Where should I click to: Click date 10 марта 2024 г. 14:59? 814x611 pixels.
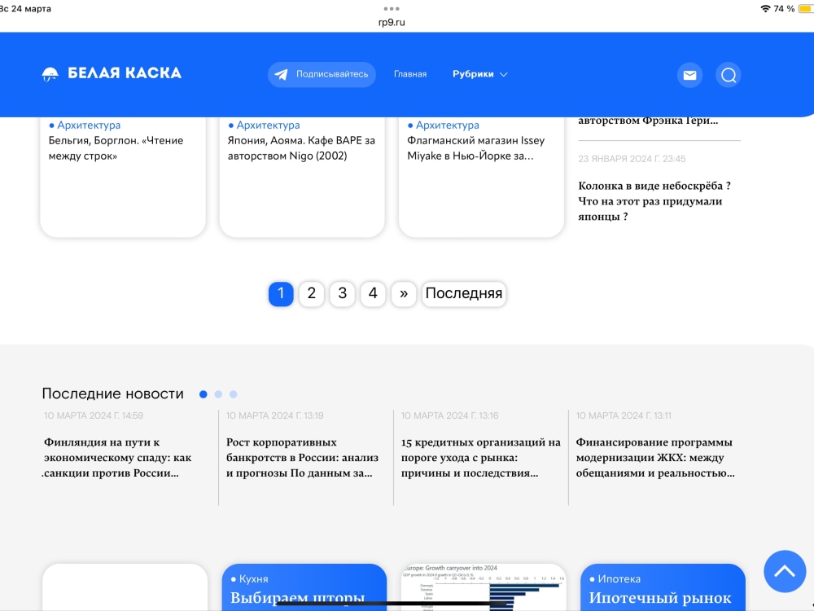pyautogui.click(x=94, y=415)
